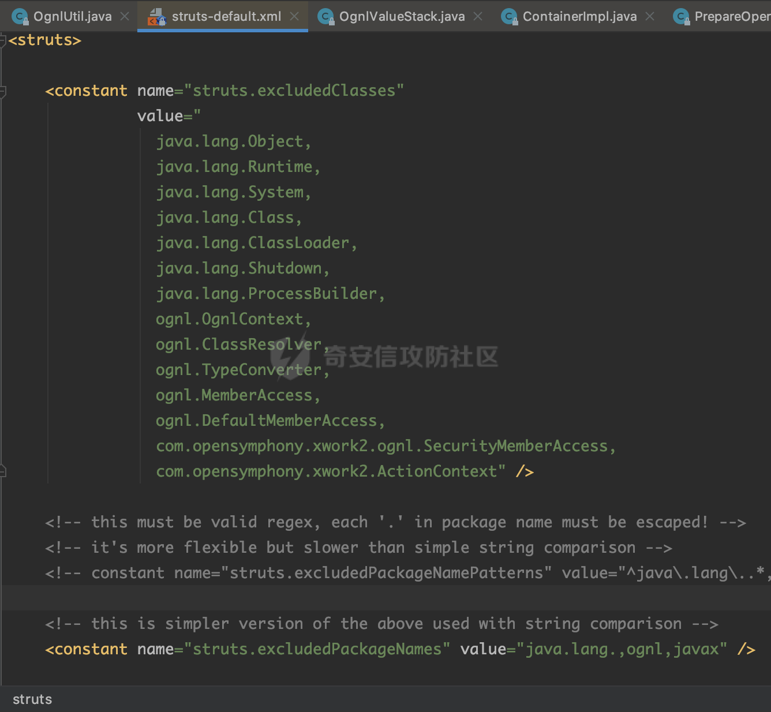Click on java.lang.Runtime entry

[238, 167]
